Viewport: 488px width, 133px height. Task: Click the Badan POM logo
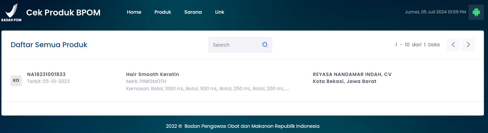click(x=11, y=12)
